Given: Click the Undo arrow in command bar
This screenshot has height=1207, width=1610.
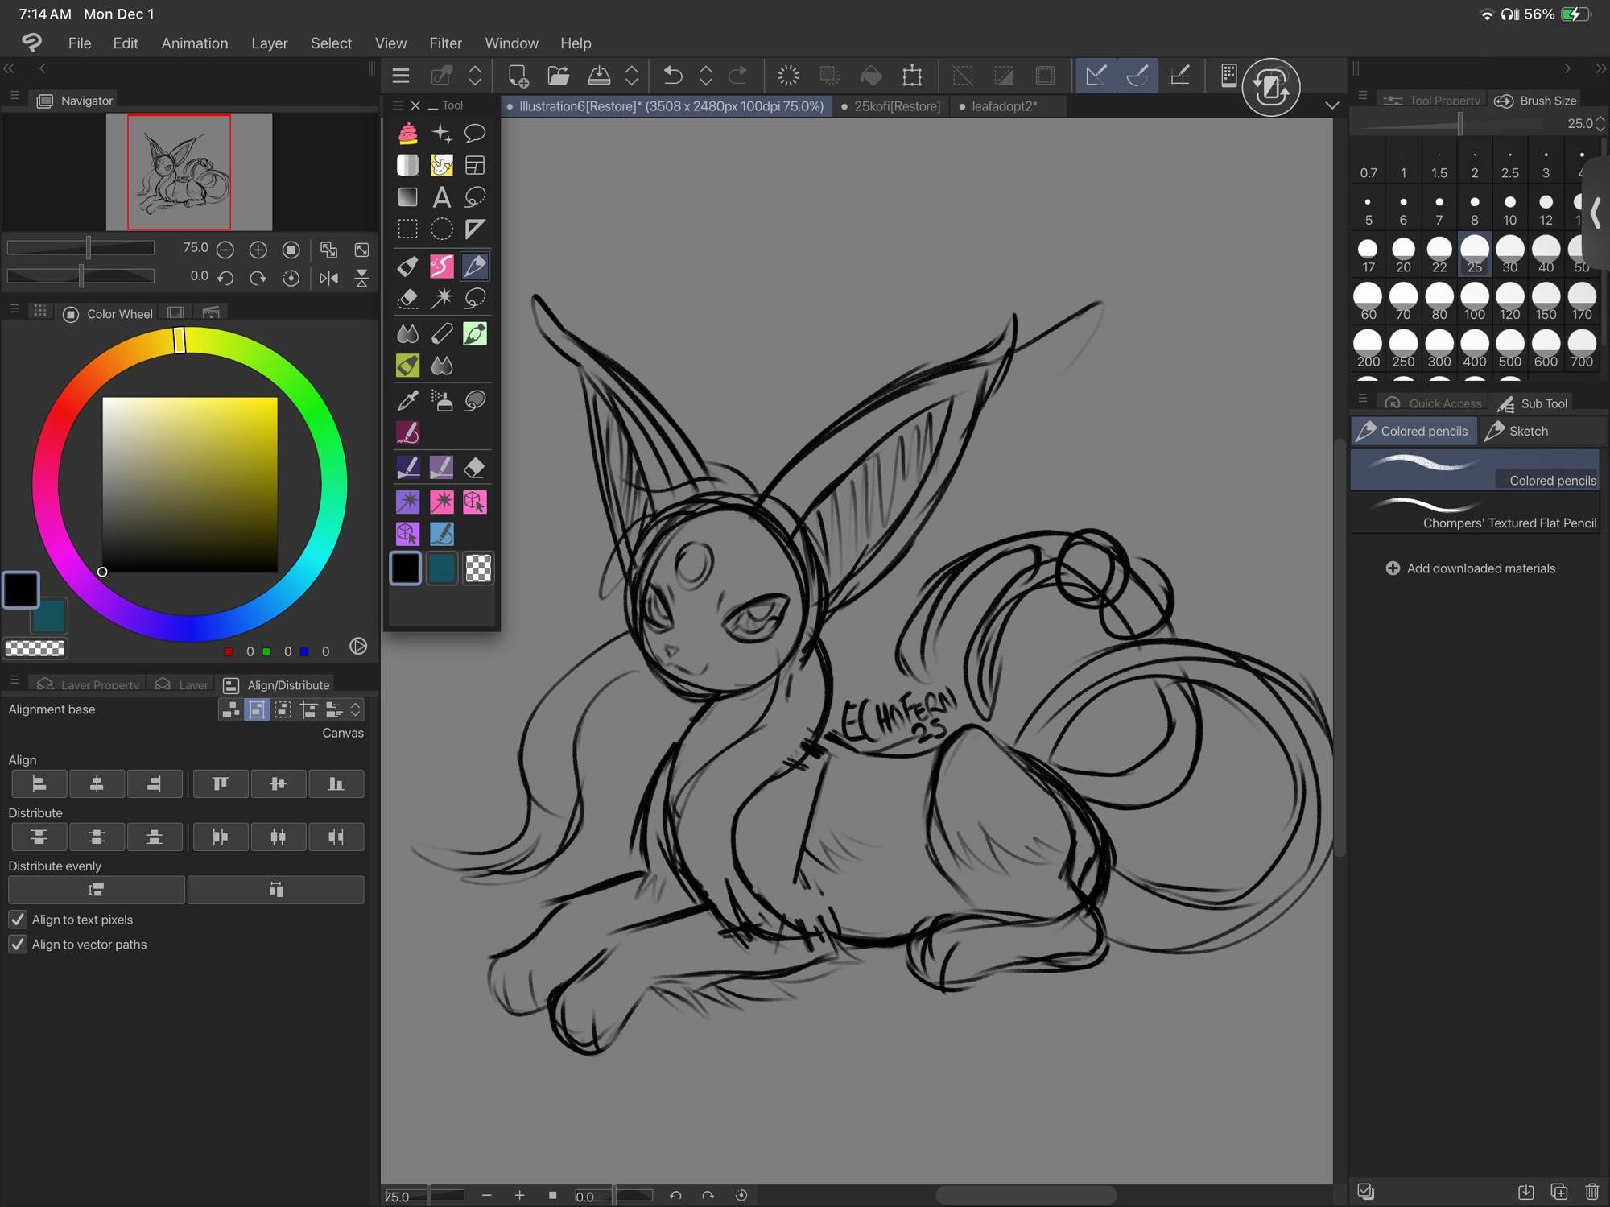Looking at the screenshot, I should (672, 76).
